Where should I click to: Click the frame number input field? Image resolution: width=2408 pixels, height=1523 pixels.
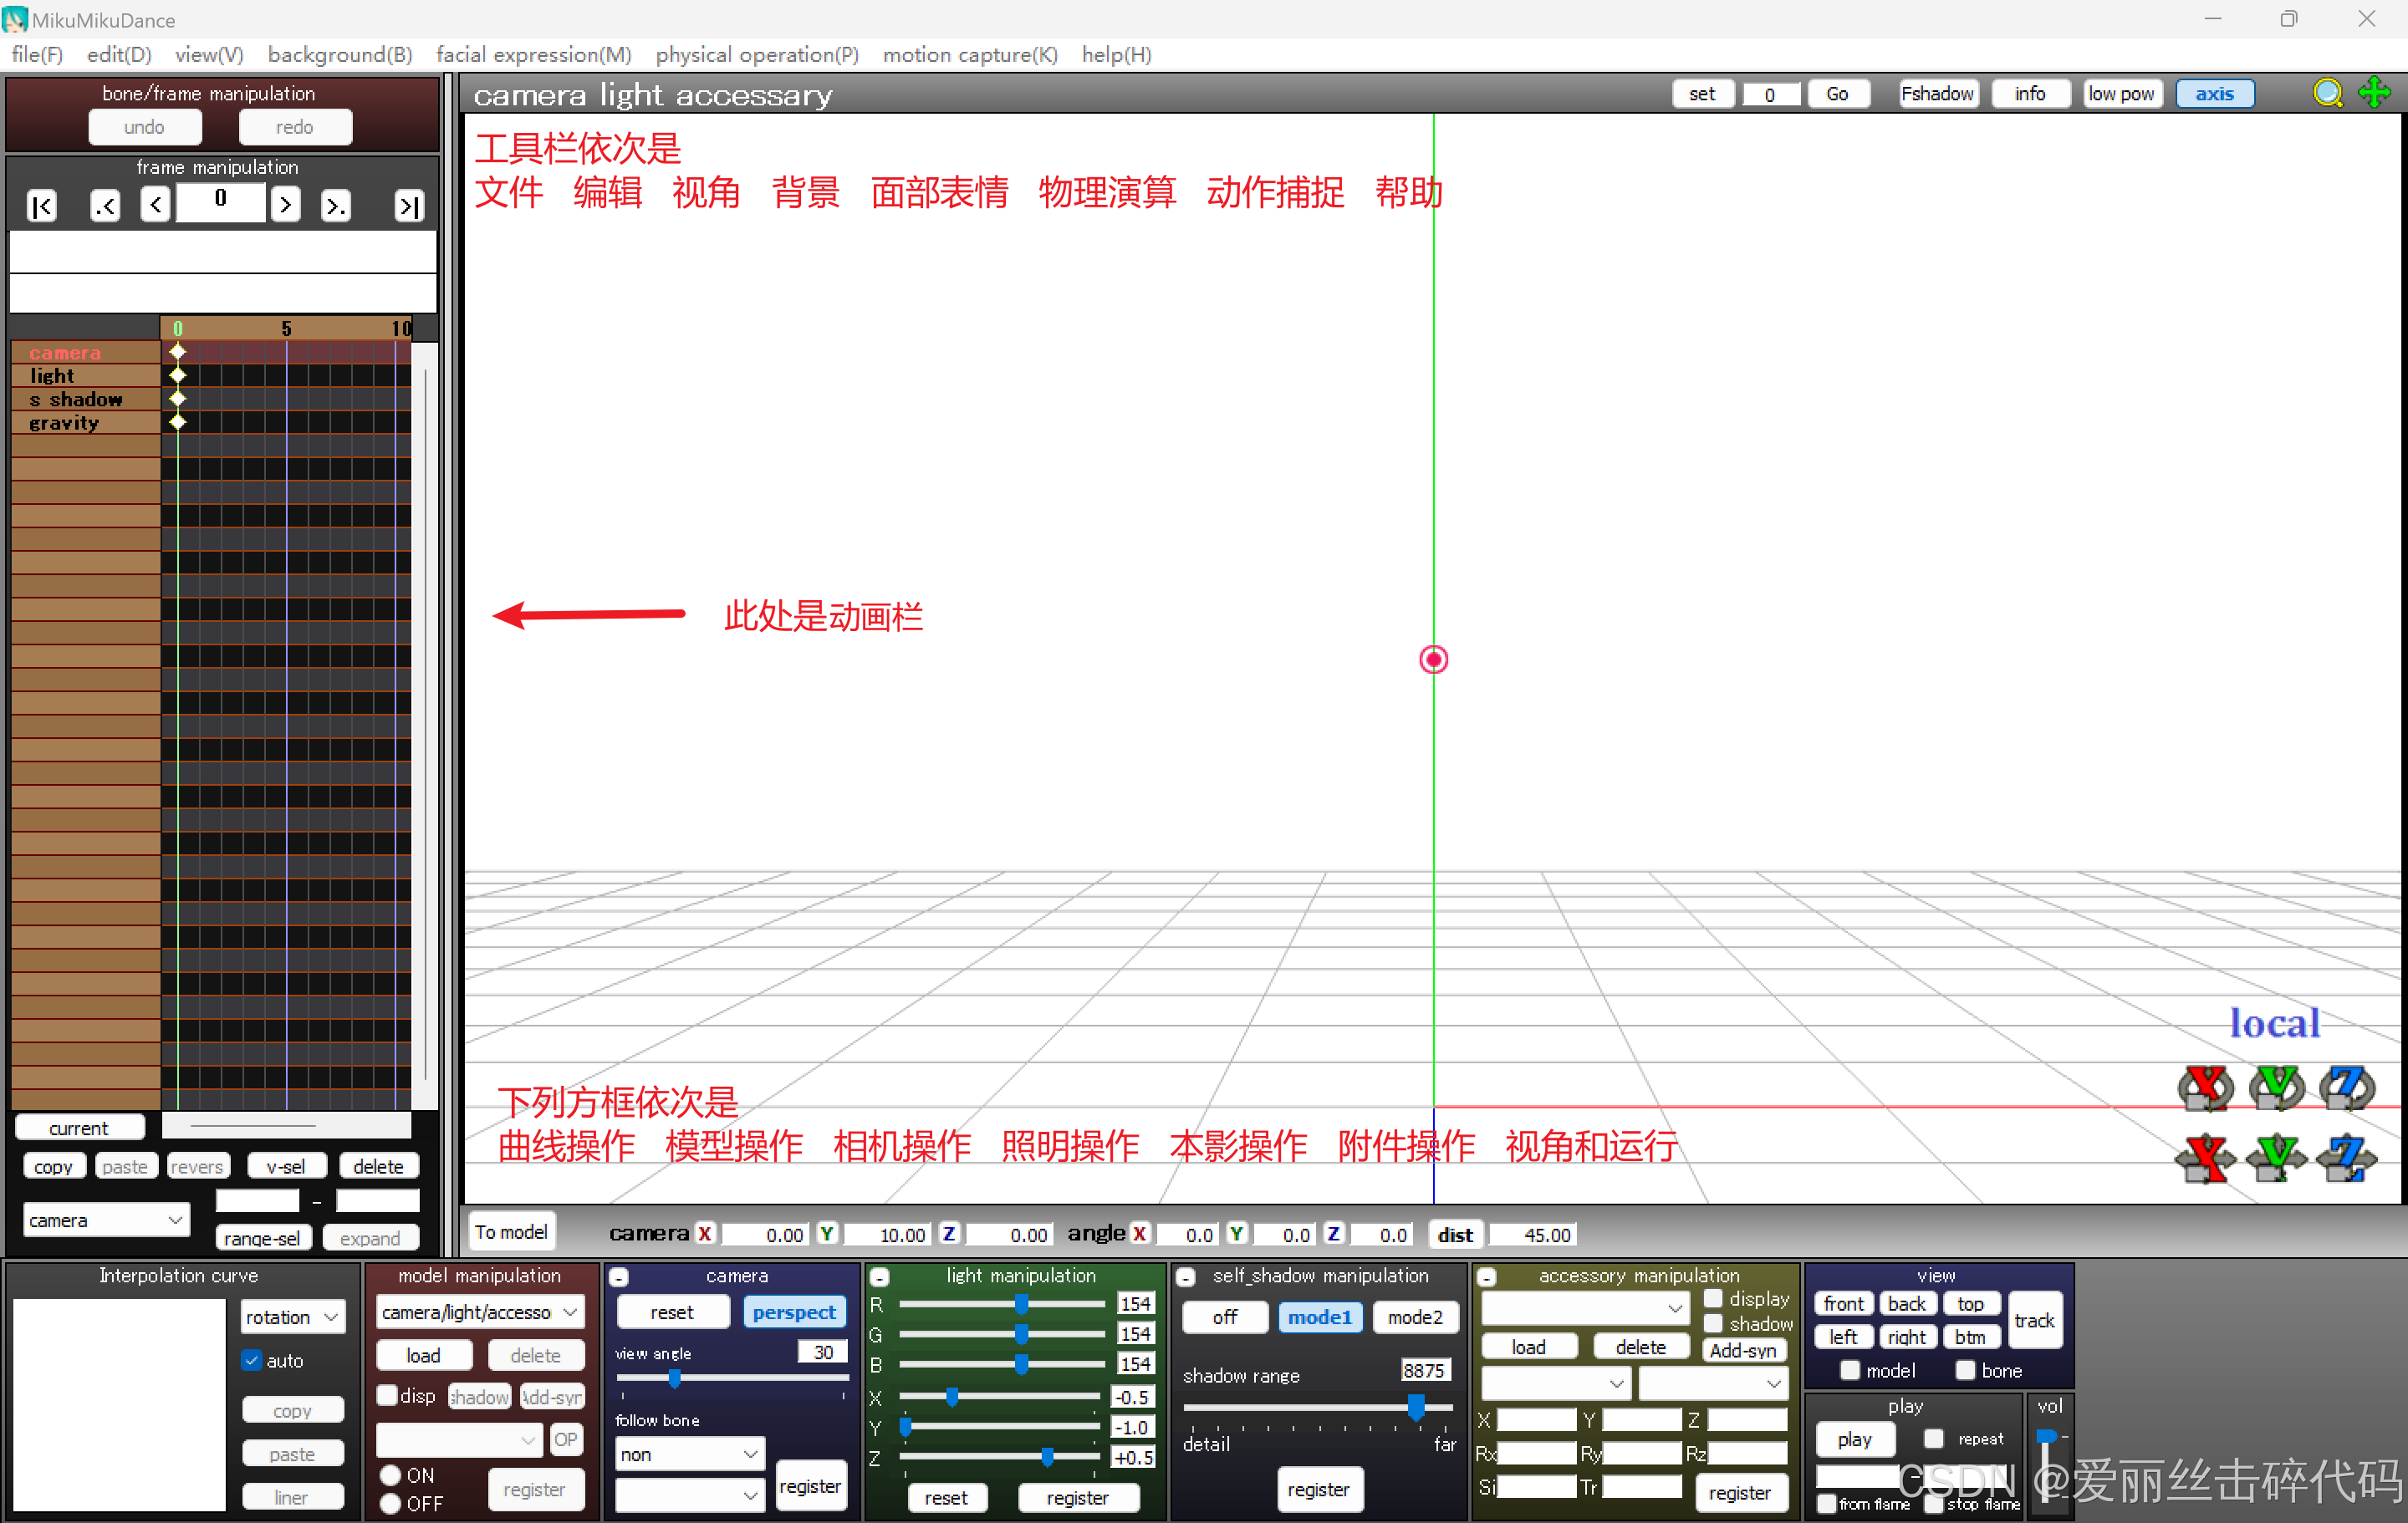[x=221, y=202]
